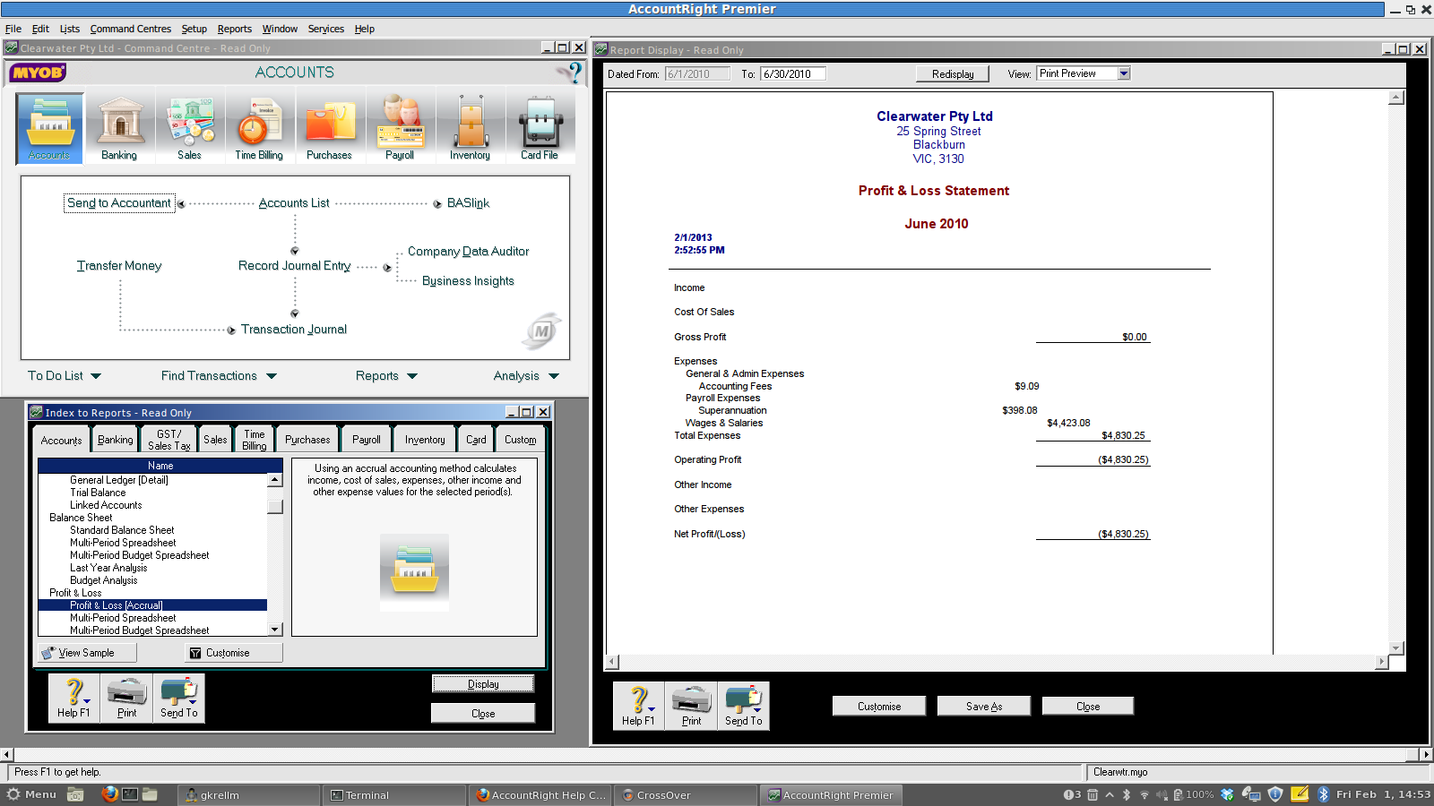Open the Inventory command centre icon
This screenshot has width=1434, height=806.
pyautogui.click(x=470, y=128)
